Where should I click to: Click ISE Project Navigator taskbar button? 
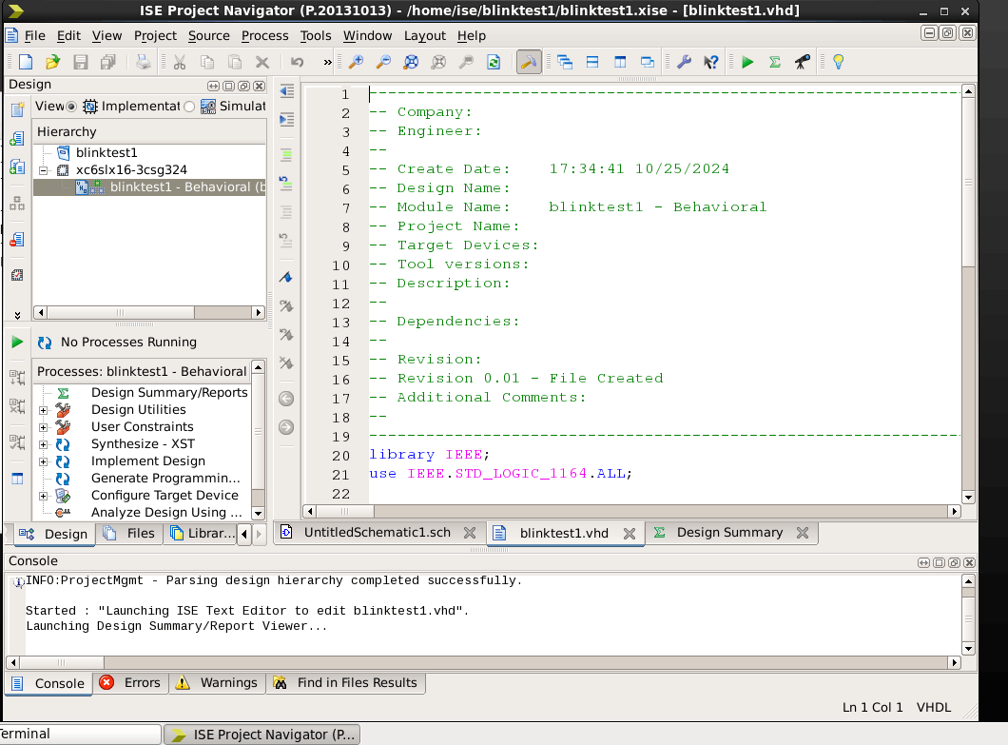click(263, 735)
